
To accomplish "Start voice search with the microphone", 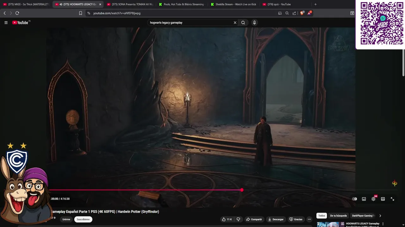I will pyautogui.click(x=254, y=23).
